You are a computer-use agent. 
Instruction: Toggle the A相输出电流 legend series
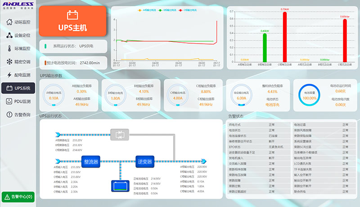(x=145, y=10)
